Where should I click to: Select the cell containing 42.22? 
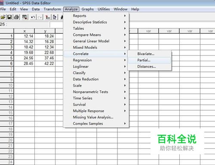[45, 63]
